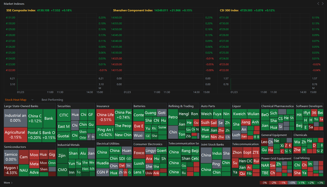Select the Huadia tile in Electrical Utilities
This screenshot has height=187, width=327.
[x=103, y=163]
